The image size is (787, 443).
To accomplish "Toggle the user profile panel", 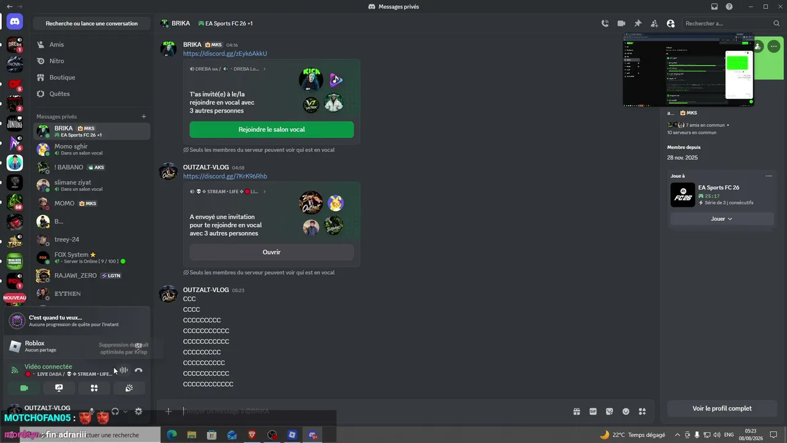I will pos(671,23).
